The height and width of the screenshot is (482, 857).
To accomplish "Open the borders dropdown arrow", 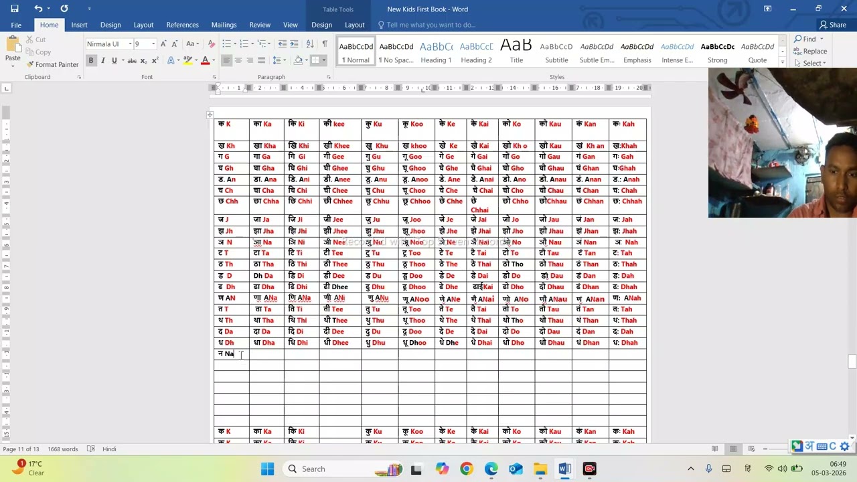I will tap(324, 60).
